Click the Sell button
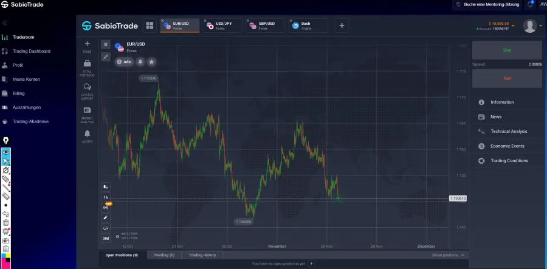 coord(507,78)
